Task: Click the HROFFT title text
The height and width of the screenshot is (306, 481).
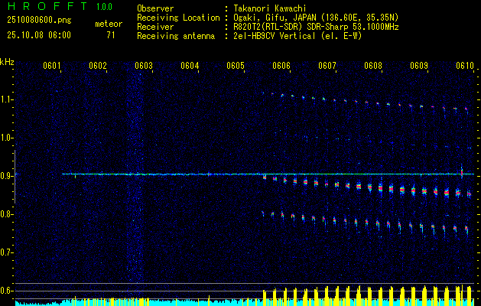Action: pos(41,7)
